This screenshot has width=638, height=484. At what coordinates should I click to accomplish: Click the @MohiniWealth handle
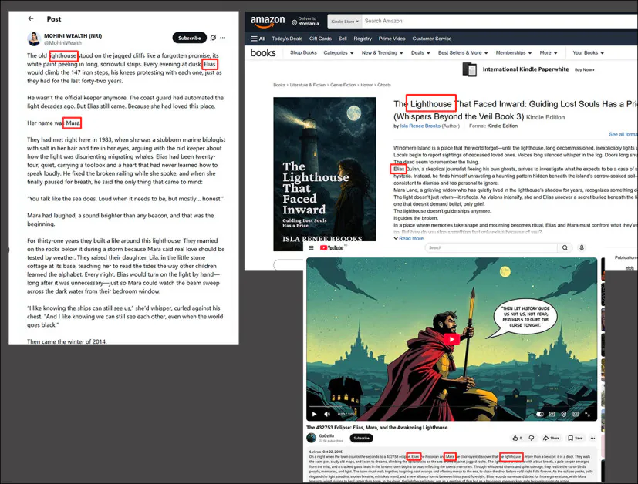[x=62, y=42]
